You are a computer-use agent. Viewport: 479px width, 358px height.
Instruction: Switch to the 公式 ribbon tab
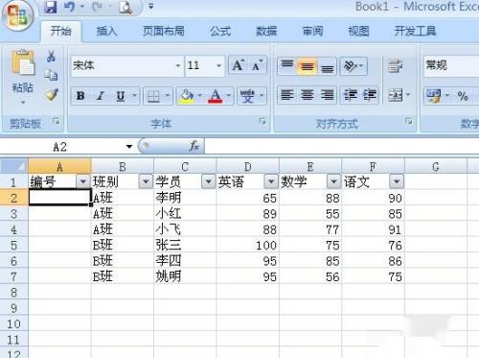tap(220, 32)
